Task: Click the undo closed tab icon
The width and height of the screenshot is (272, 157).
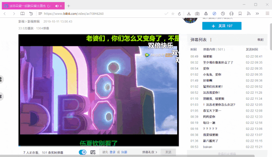Action: click(31, 14)
